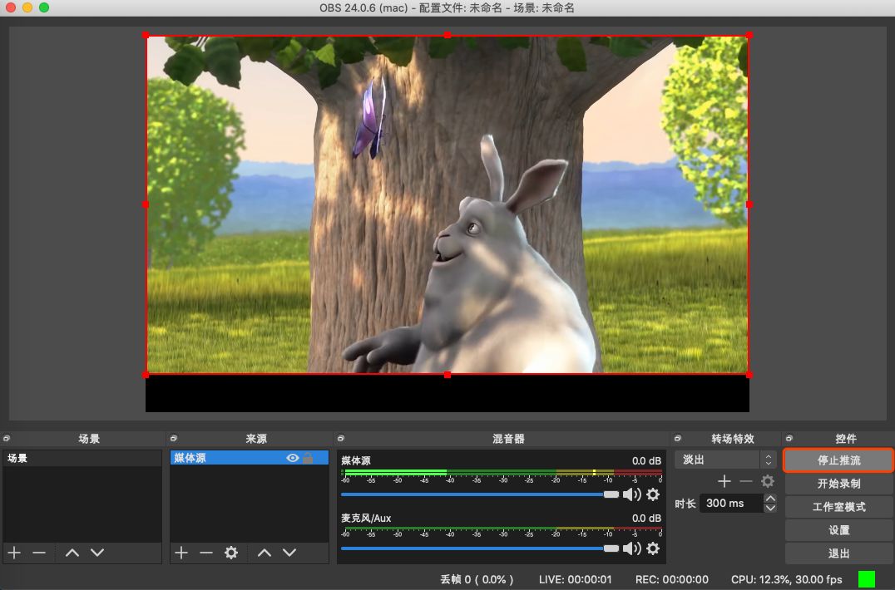Undock the 来源 panel icon
Image resolution: width=895 pixels, height=590 pixels.
[x=174, y=439]
